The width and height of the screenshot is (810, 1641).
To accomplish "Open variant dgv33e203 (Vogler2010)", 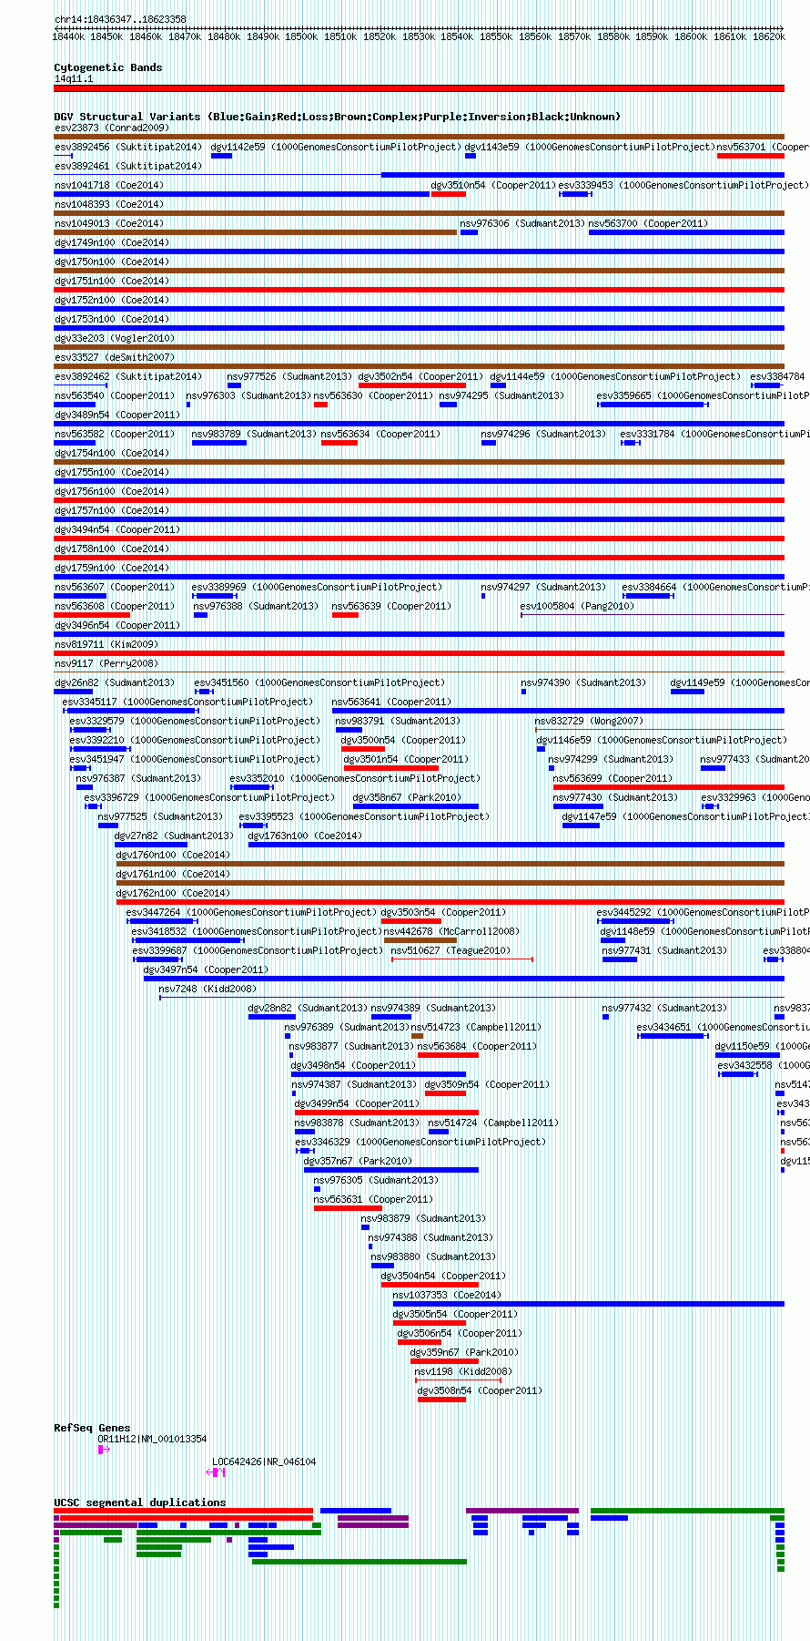I will [x=115, y=338].
